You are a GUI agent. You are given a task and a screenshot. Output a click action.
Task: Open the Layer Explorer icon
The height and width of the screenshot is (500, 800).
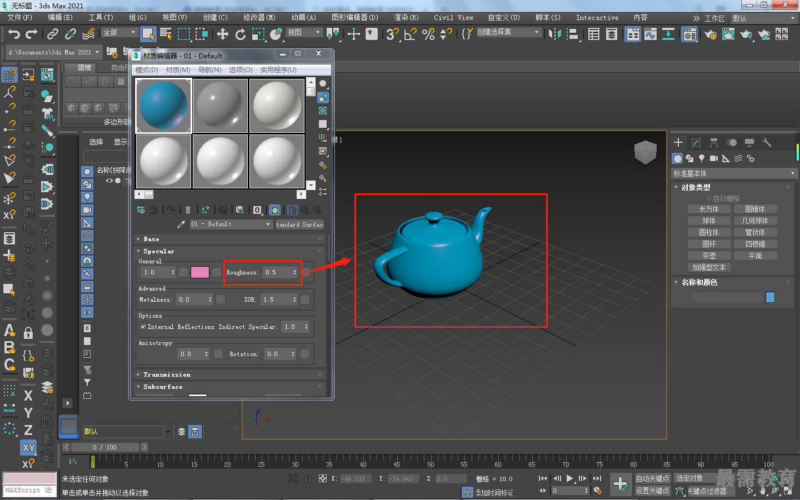pyautogui.click(x=612, y=34)
